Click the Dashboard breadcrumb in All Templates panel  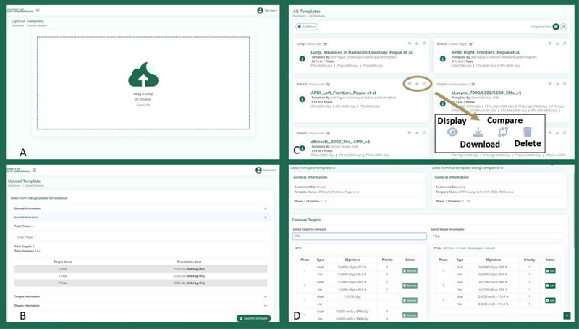pyautogui.click(x=300, y=16)
